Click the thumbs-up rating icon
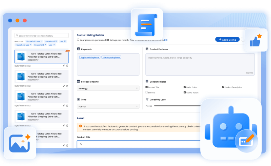Viewport: 271px width, 166px height. 255,40
